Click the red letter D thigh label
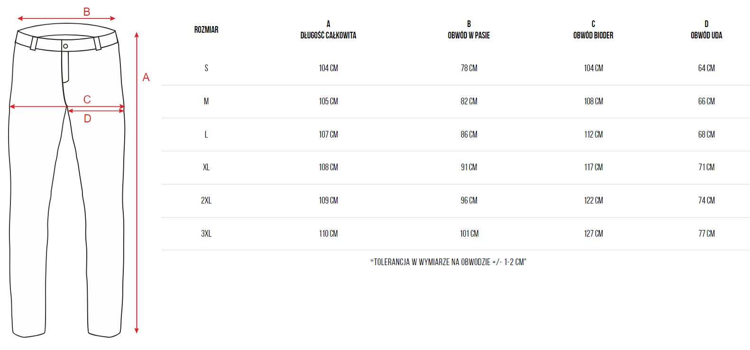Screen dimensions: 750x350 click(x=87, y=119)
